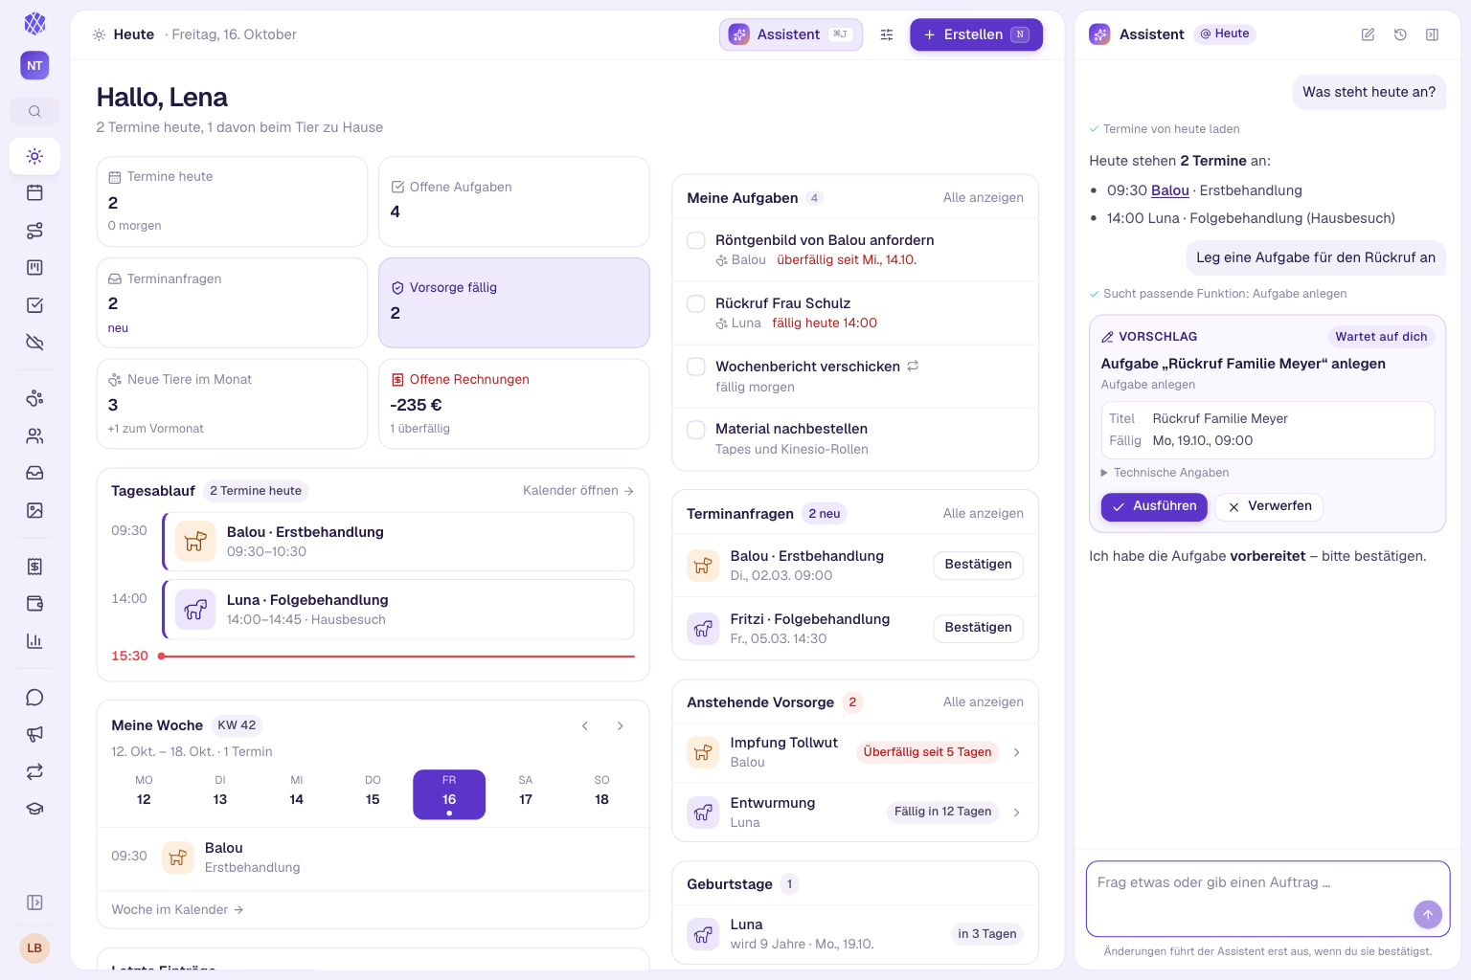
Task: Click the Balou link in assistant reply
Action: click(1169, 190)
